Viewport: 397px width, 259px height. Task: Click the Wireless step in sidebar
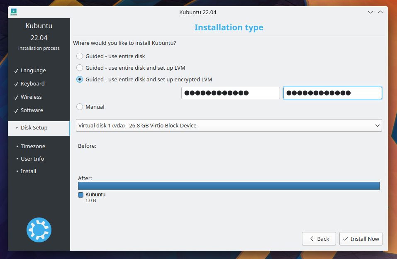31,97
